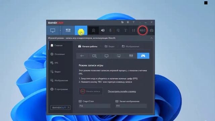Open the Видео sidebar section
Image resolution: width=215 pixels, height=121 pixels.
click(60, 72)
